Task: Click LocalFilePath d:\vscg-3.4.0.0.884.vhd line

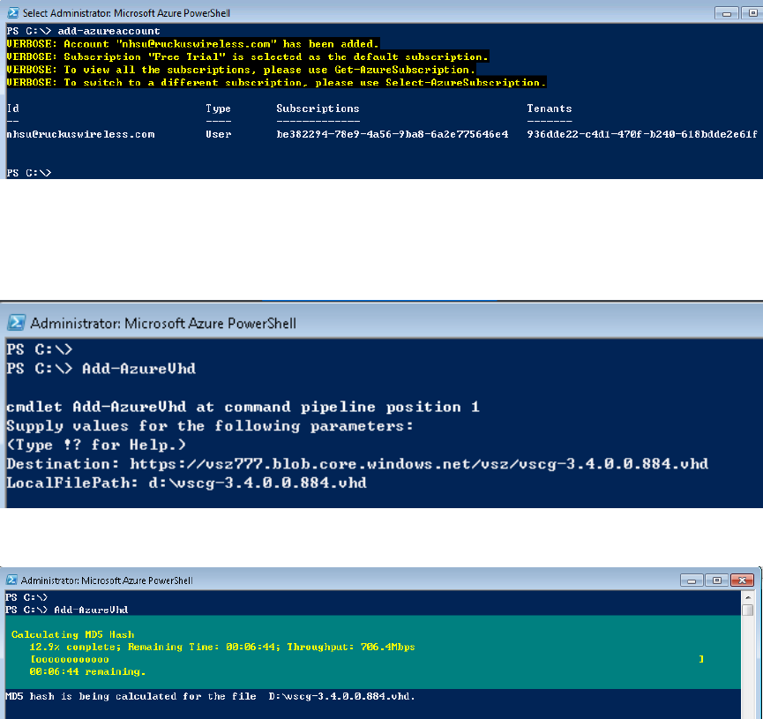Action: pyautogui.click(x=186, y=483)
